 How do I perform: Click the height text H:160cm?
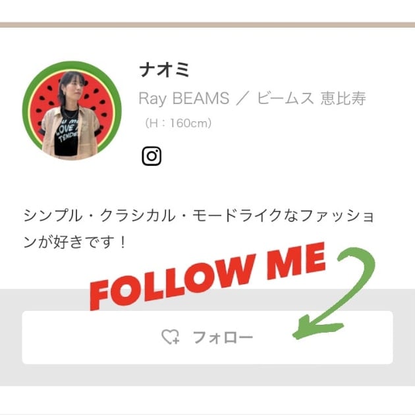(x=178, y=123)
